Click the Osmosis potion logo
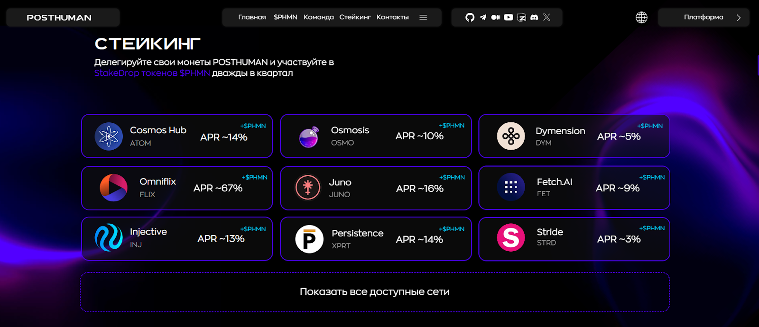Viewport: 759px width, 327px height. [308, 136]
